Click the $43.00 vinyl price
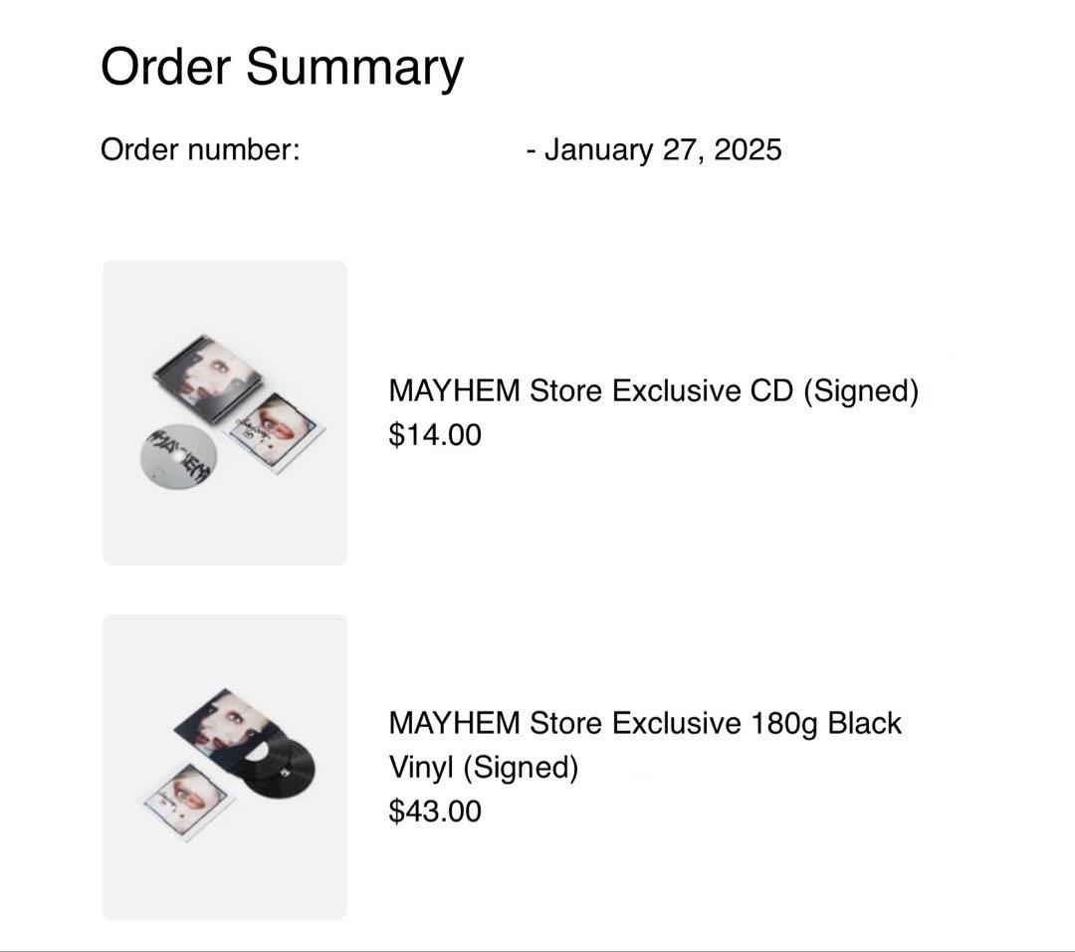 (x=435, y=811)
